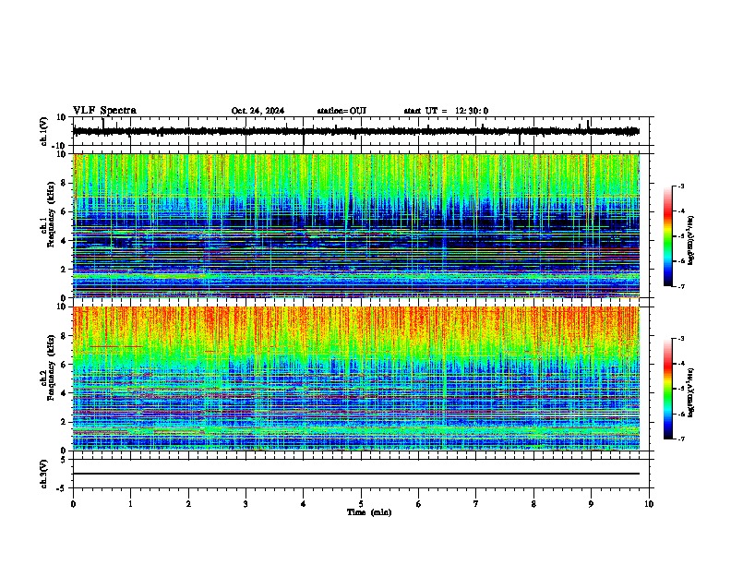This screenshot has height=565, width=731.
Task: Click the ch.1 "Frequency (kHz)" axis label
Action: (51, 214)
